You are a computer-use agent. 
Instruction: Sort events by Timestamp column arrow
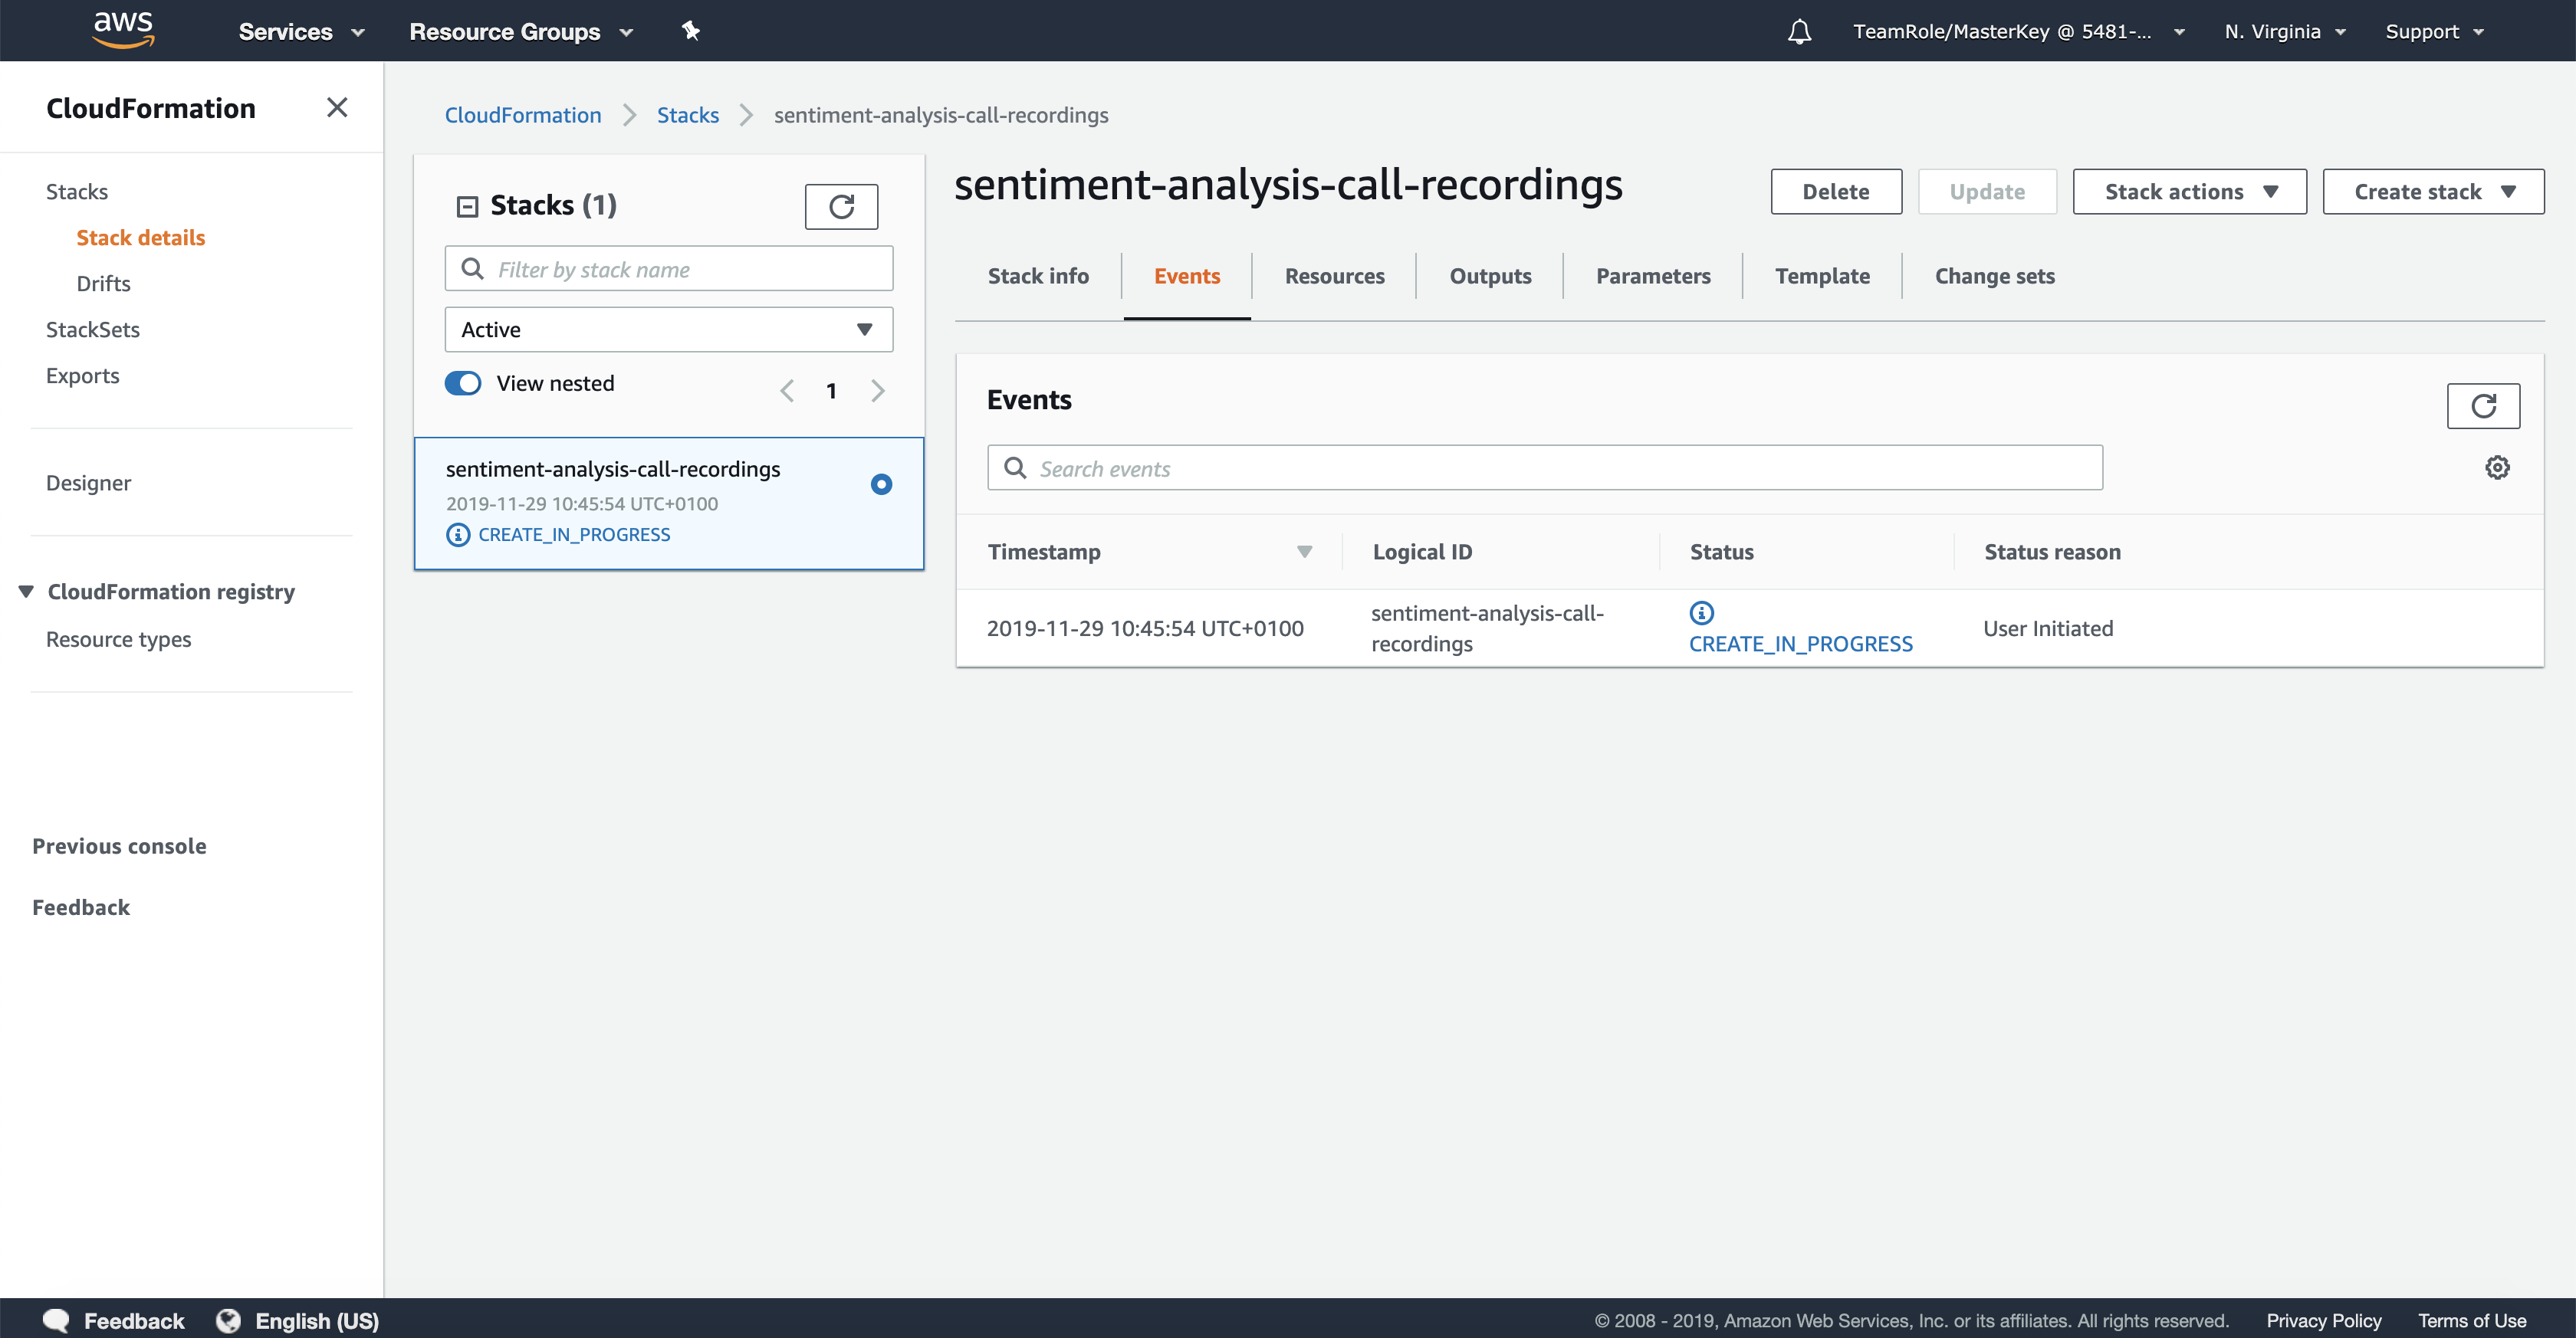point(1304,552)
